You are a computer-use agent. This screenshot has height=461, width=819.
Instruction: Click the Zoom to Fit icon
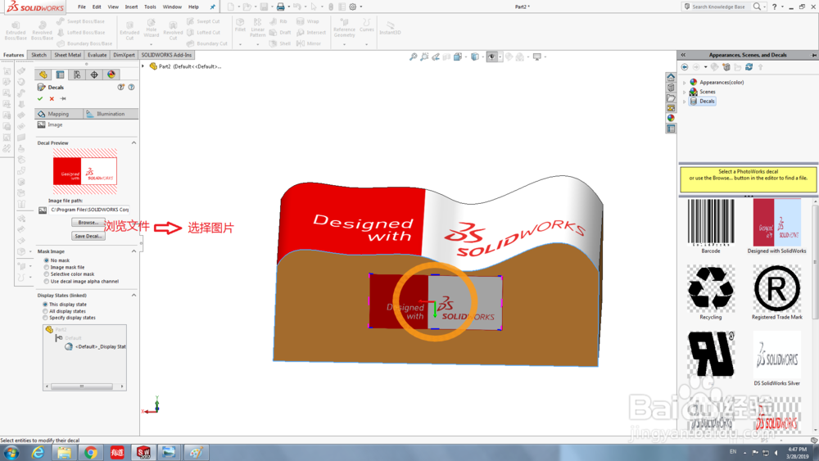(x=413, y=56)
